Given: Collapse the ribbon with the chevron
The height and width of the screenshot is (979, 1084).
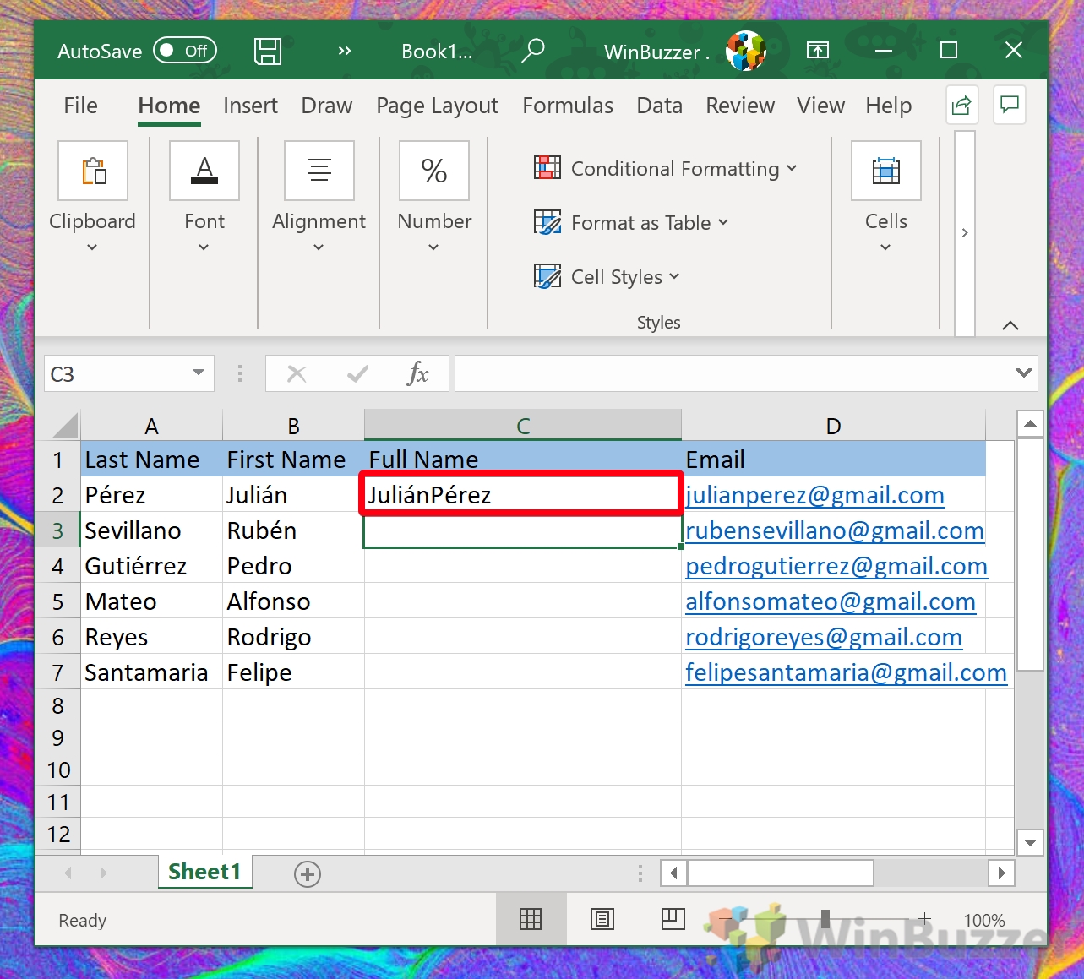Looking at the screenshot, I should click(1010, 325).
